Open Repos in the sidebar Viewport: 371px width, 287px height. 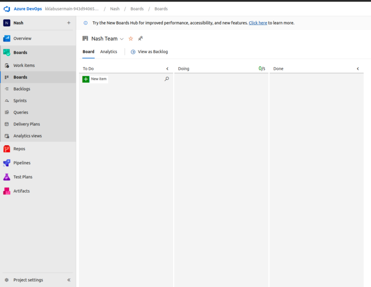tap(19, 149)
